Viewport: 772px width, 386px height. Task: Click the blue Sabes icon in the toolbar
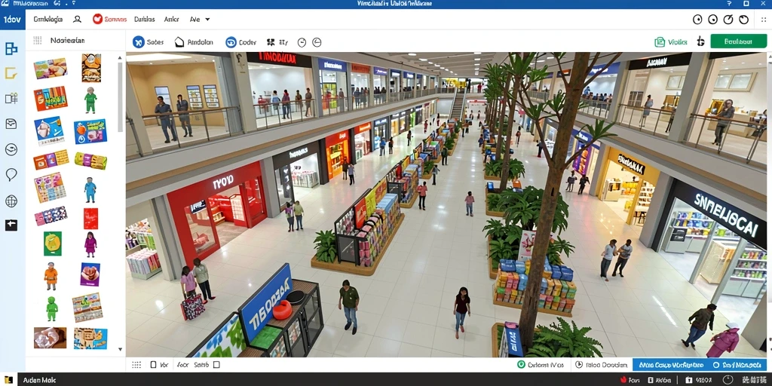click(x=139, y=42)
